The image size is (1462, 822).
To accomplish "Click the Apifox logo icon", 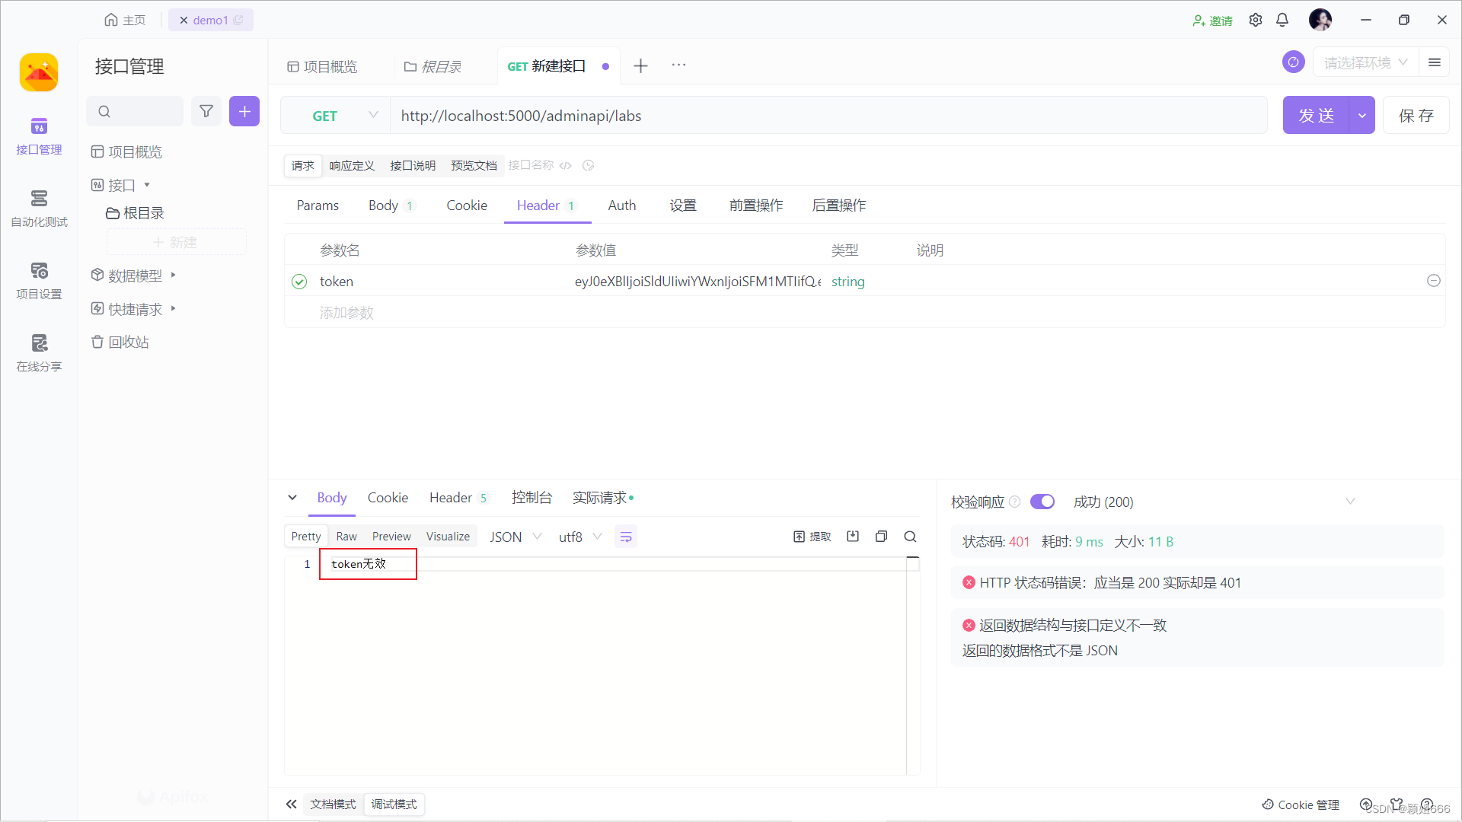I will 39,72.
